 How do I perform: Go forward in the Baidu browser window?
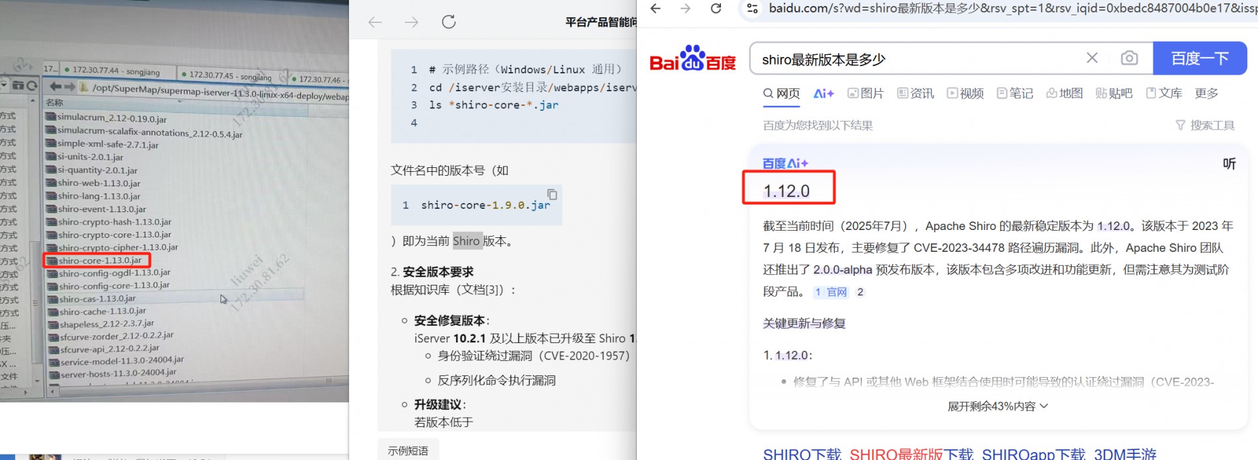pos(685,9)
